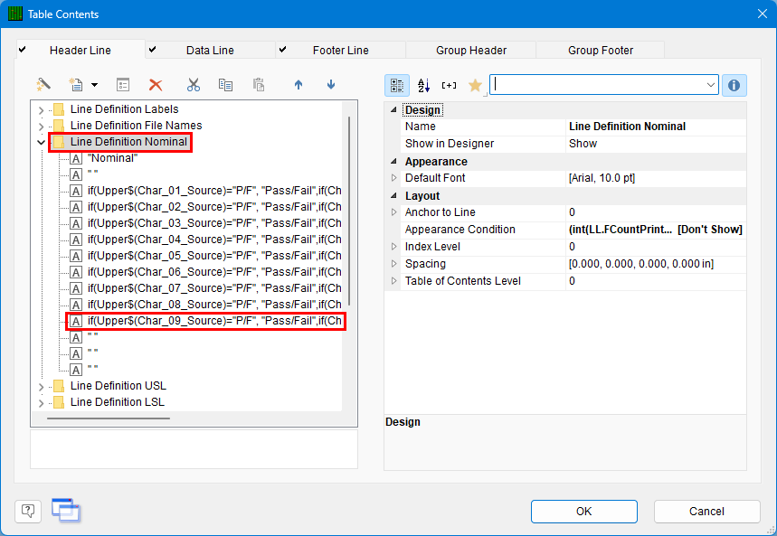Expand the Index Level property
The width and height of the screenshot is (777, 536).
[x=394, y=246]
